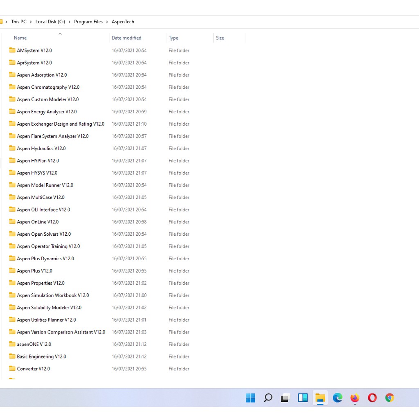Open Widgets panel in taskbar
Image resolution: width=419 pixels, height=419 pixels.
[303, 398]
